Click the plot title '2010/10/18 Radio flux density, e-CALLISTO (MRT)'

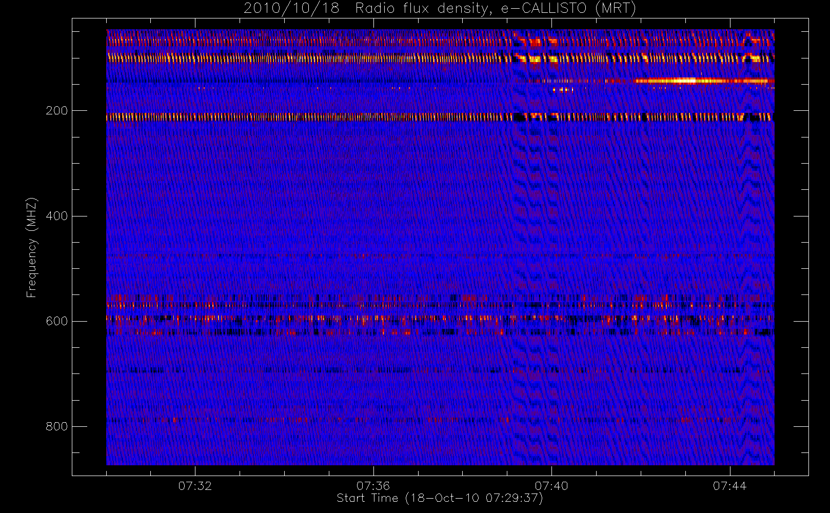tap(440, 9)
